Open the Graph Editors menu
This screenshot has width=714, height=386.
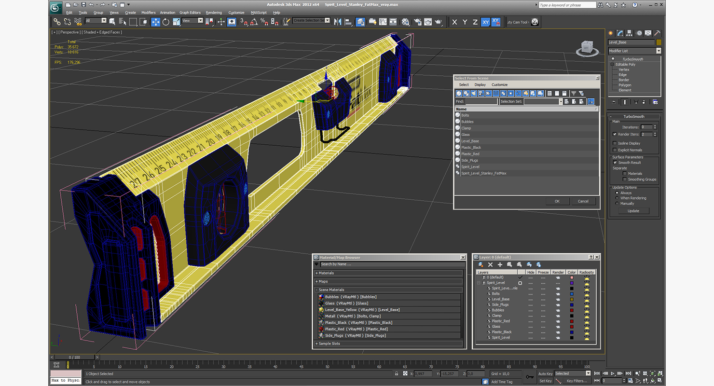[x=190, y=13]
